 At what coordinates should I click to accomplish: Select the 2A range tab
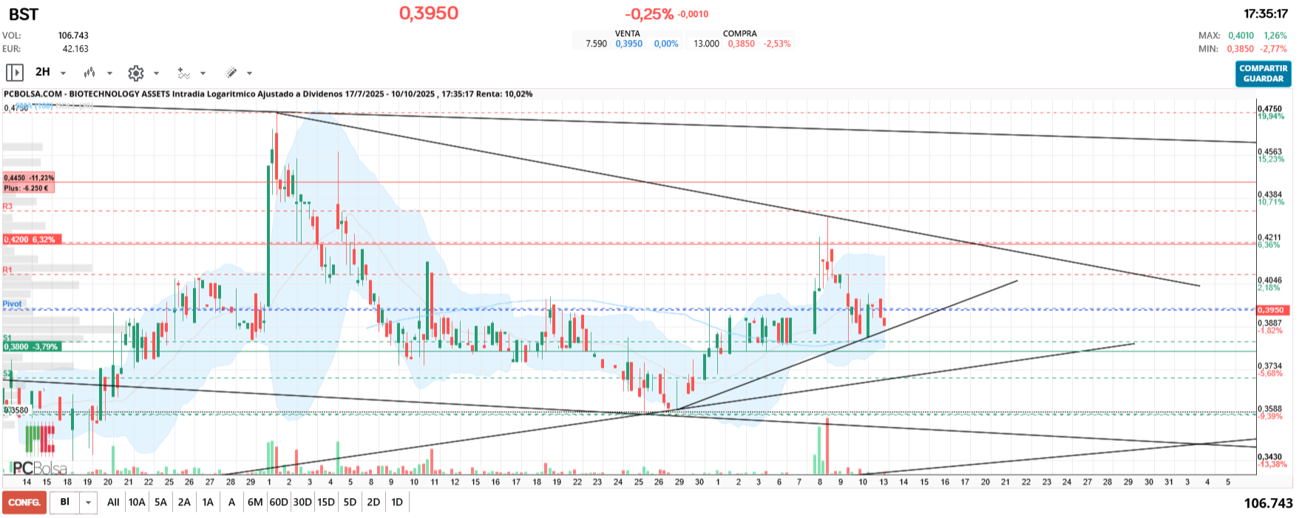tap(184, 502)
